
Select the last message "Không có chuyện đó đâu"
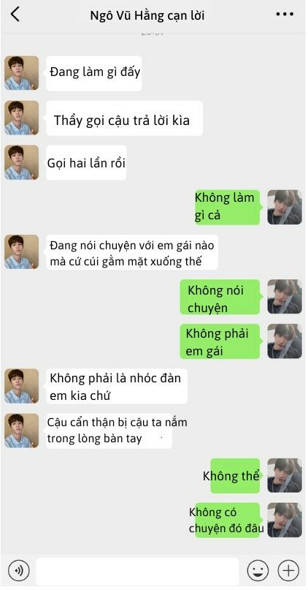[226, 521]
